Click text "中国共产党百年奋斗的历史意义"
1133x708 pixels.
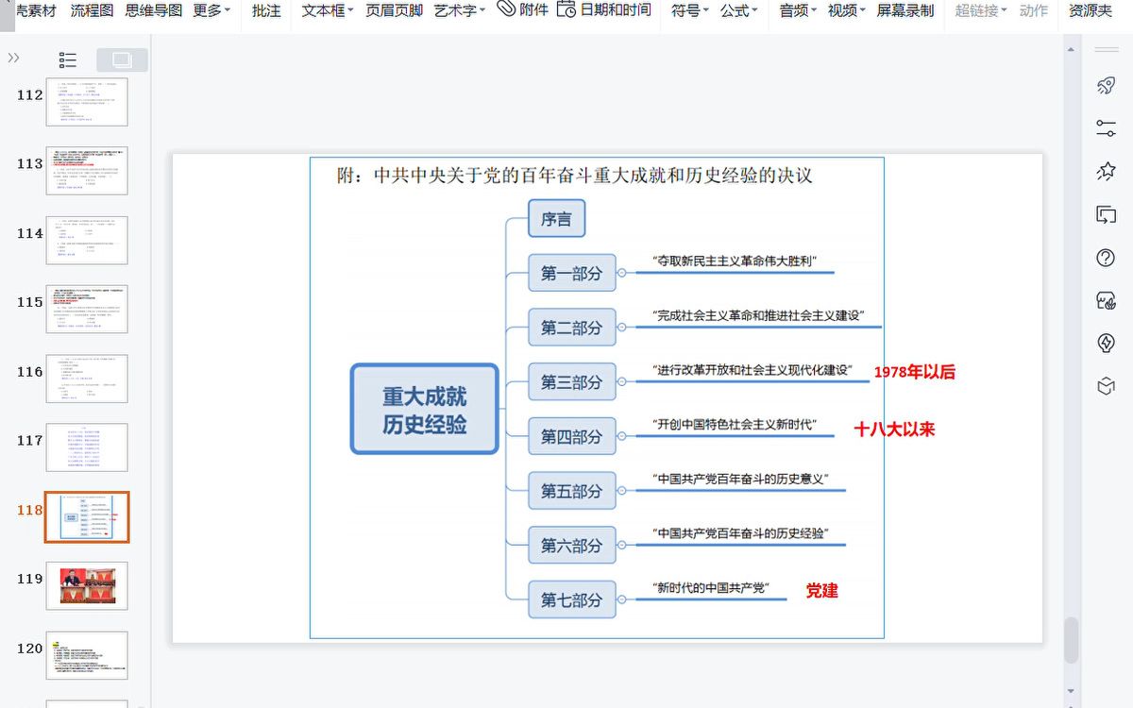740,479
